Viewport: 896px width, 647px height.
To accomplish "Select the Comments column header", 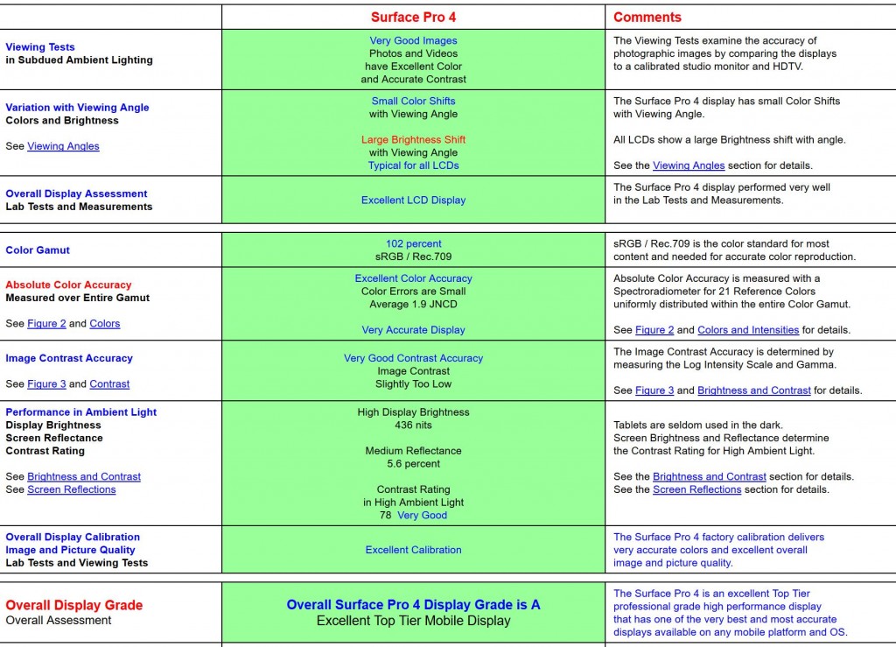I will coord(647,18).
